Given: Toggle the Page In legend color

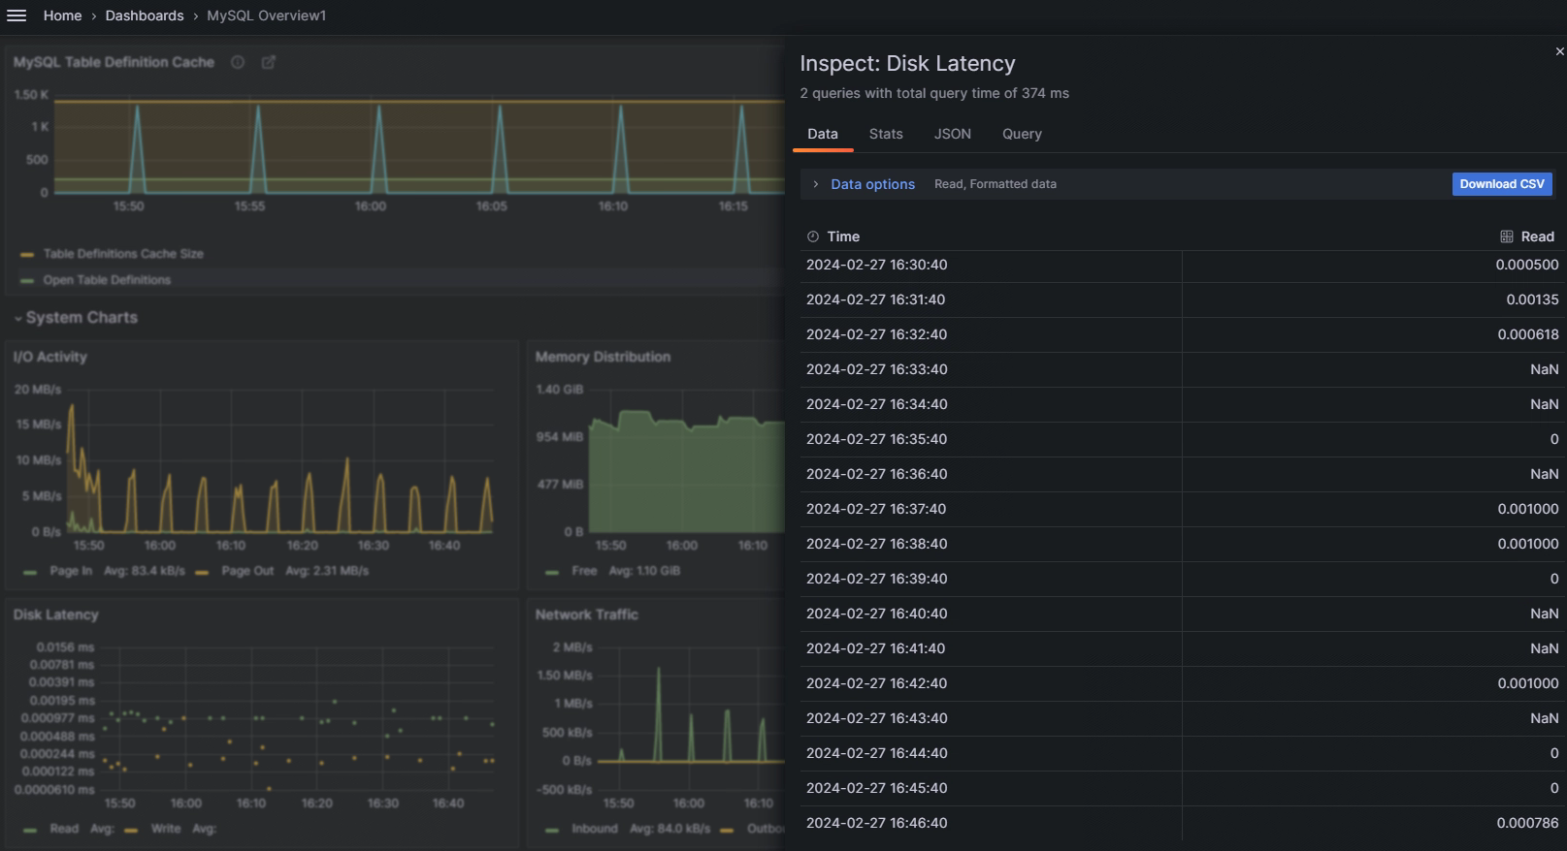Looking at the screenshot, I should pos(30,572).
